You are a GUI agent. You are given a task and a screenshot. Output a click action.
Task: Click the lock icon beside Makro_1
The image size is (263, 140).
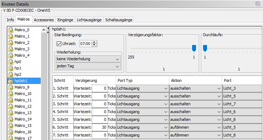11,36
